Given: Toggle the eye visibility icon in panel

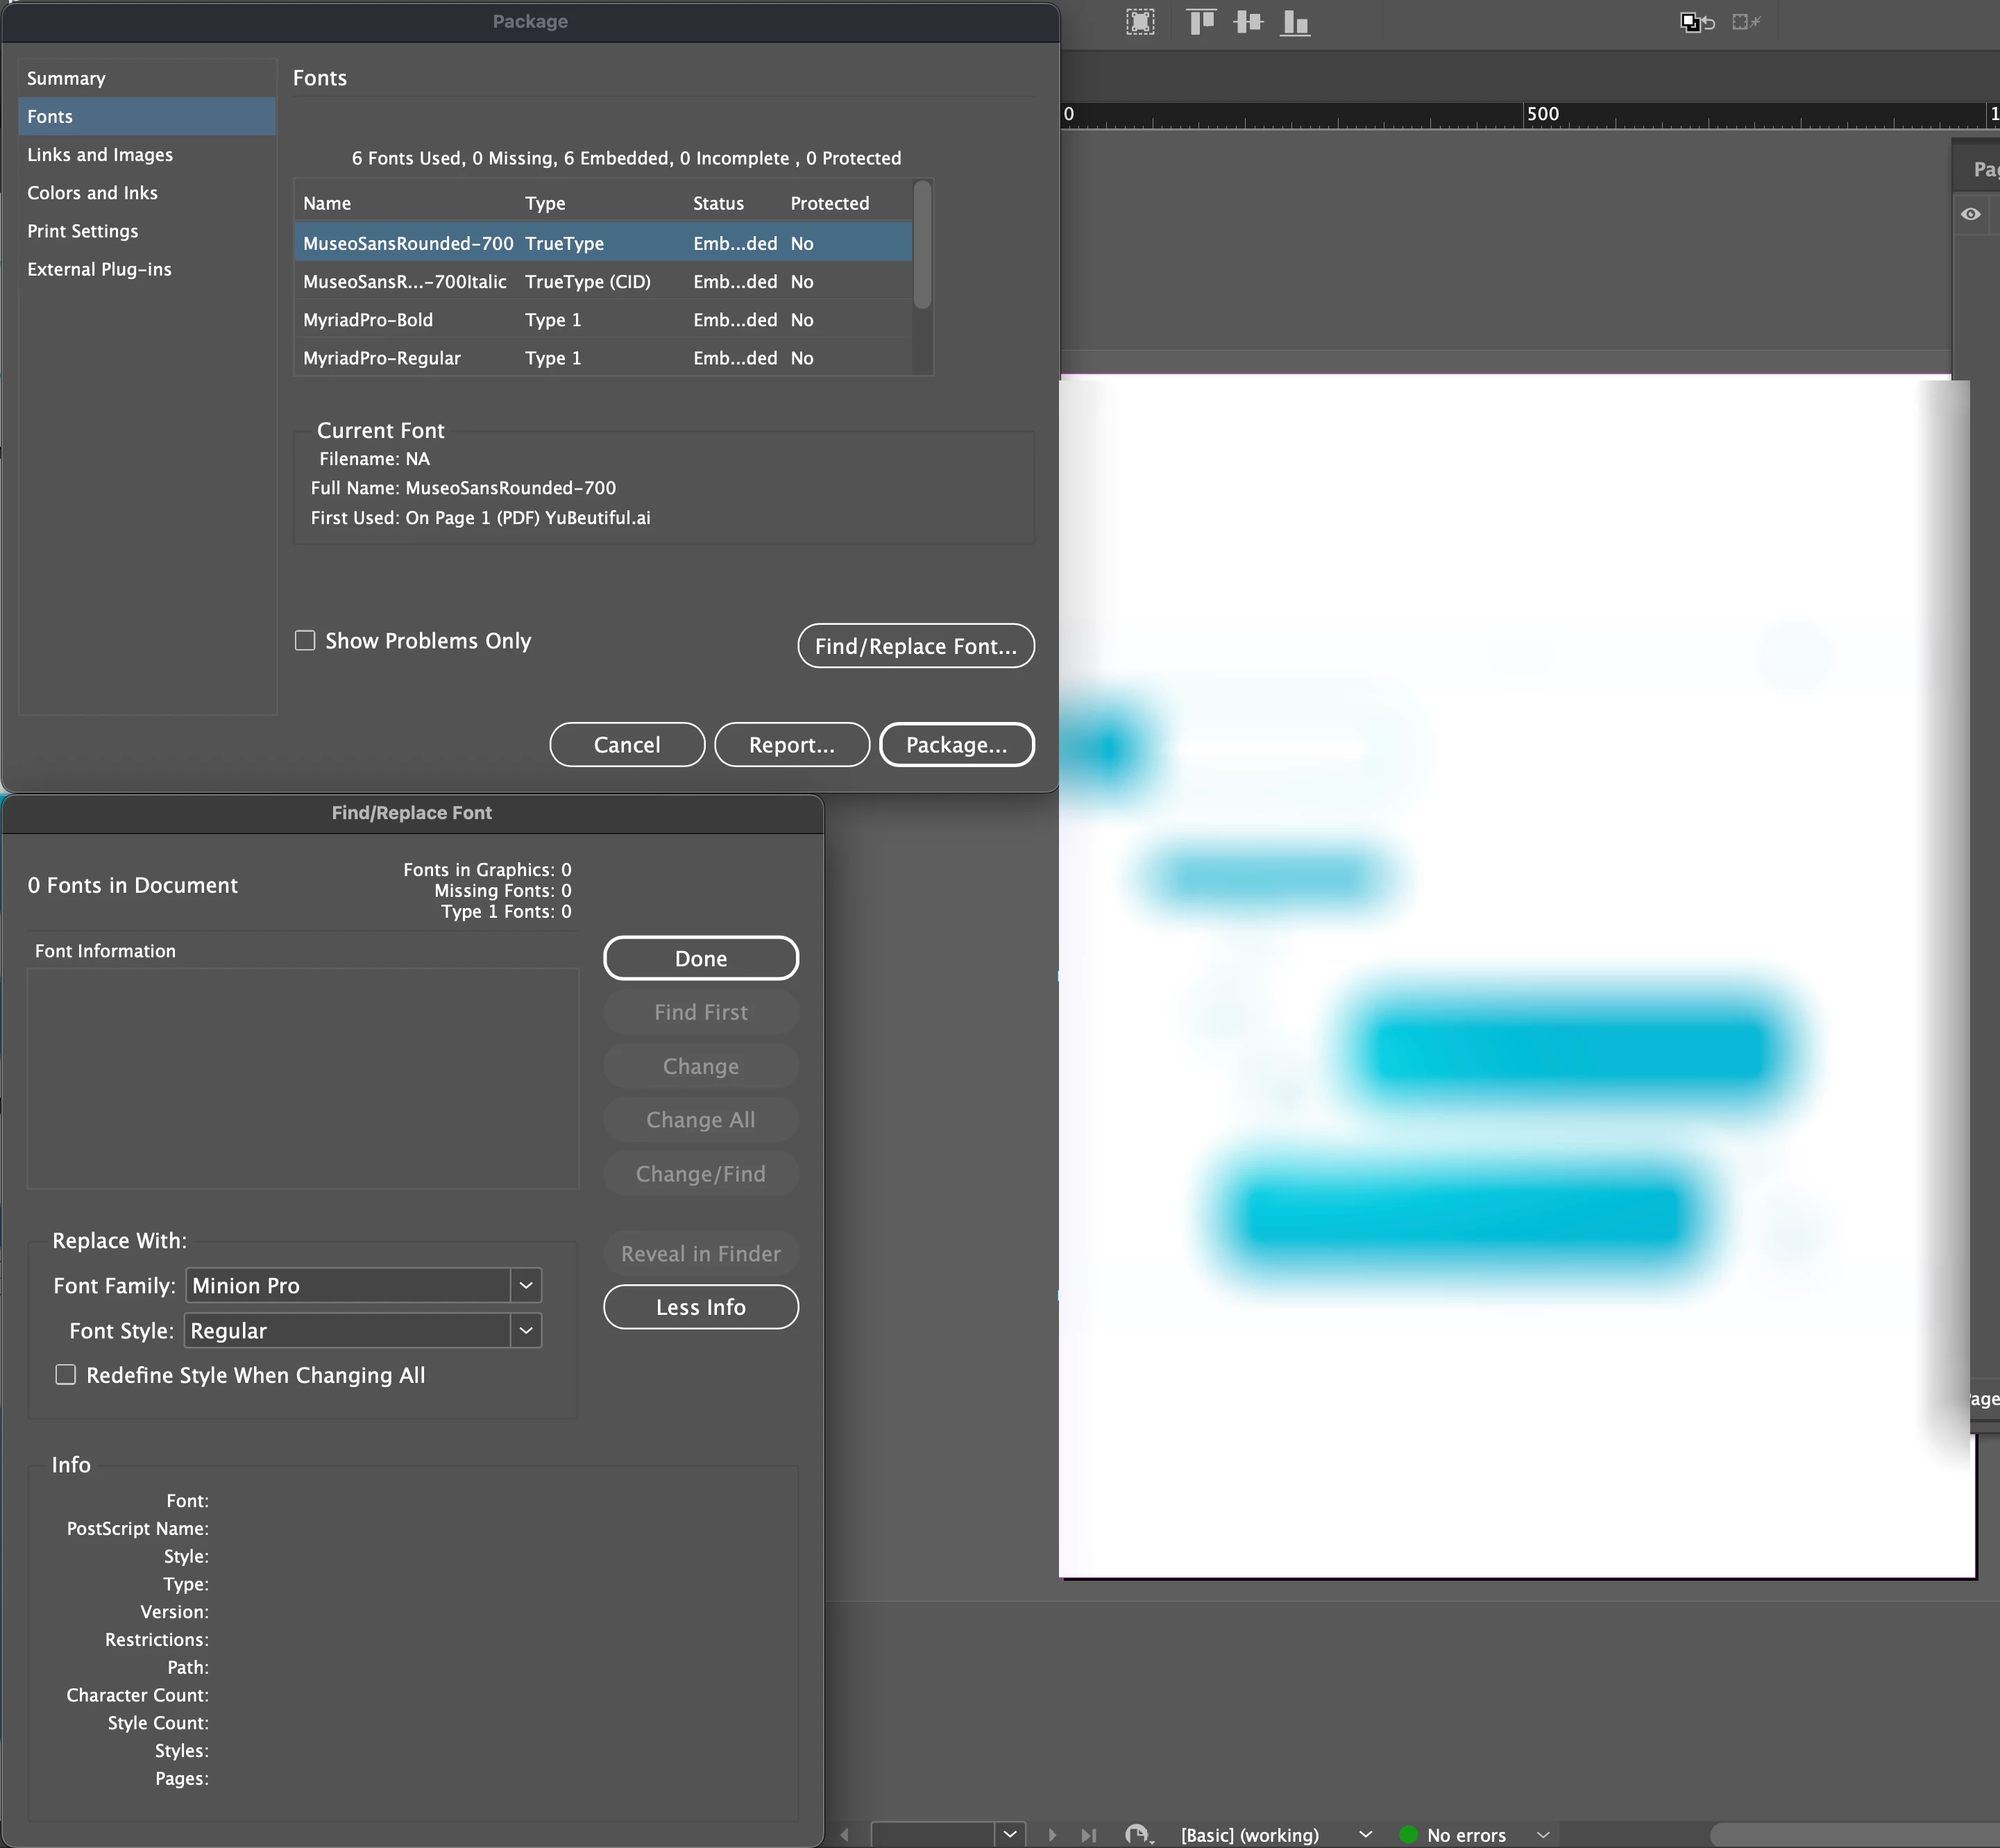Looking at the screenshot, I should click(1970, 214).
